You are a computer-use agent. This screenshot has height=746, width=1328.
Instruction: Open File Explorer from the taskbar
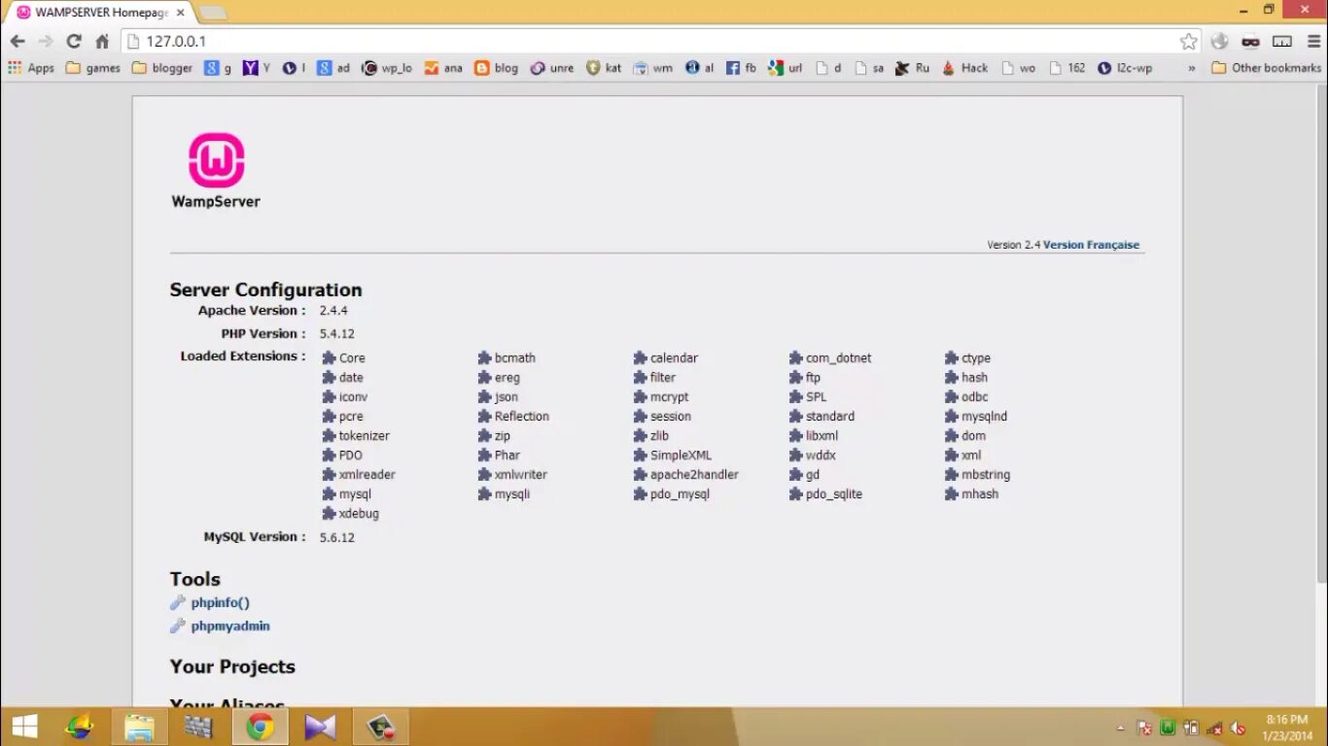pyautogui.click(x=139, y=727)
